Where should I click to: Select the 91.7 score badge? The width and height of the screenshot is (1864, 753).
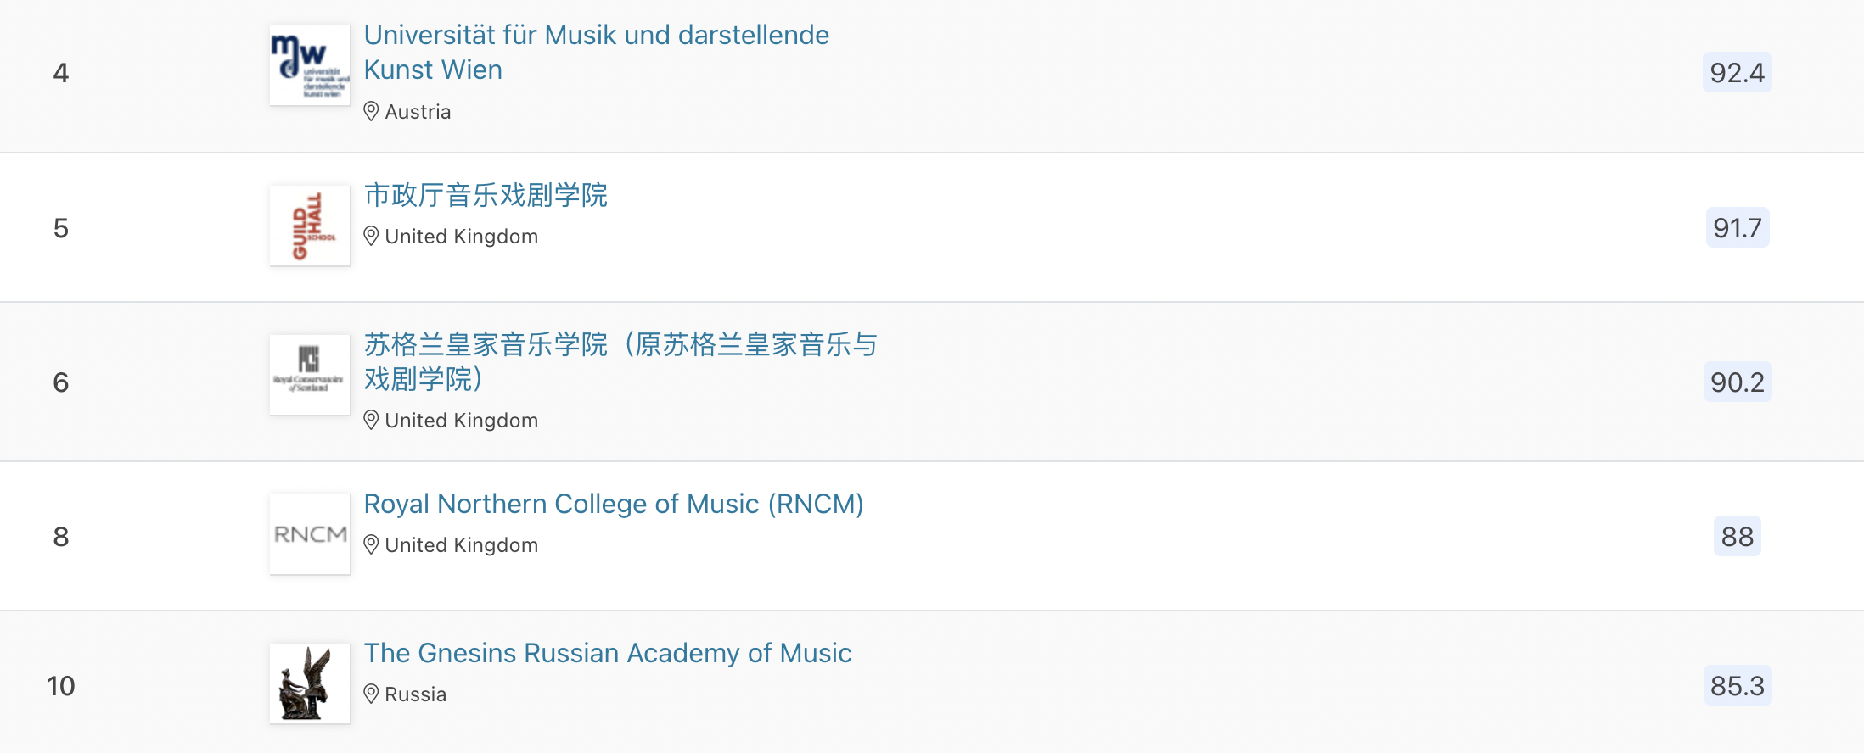[x=1738, y=227]
